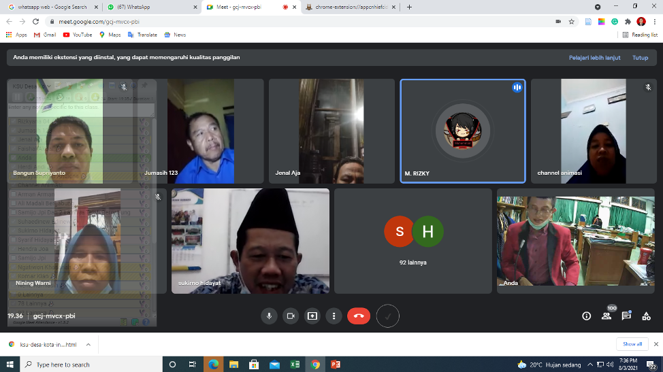Pause attendance tracking in the overlay panel
The height and width of the screenshot is (372, 663).
pyautogui.click(x=17, y=97)
